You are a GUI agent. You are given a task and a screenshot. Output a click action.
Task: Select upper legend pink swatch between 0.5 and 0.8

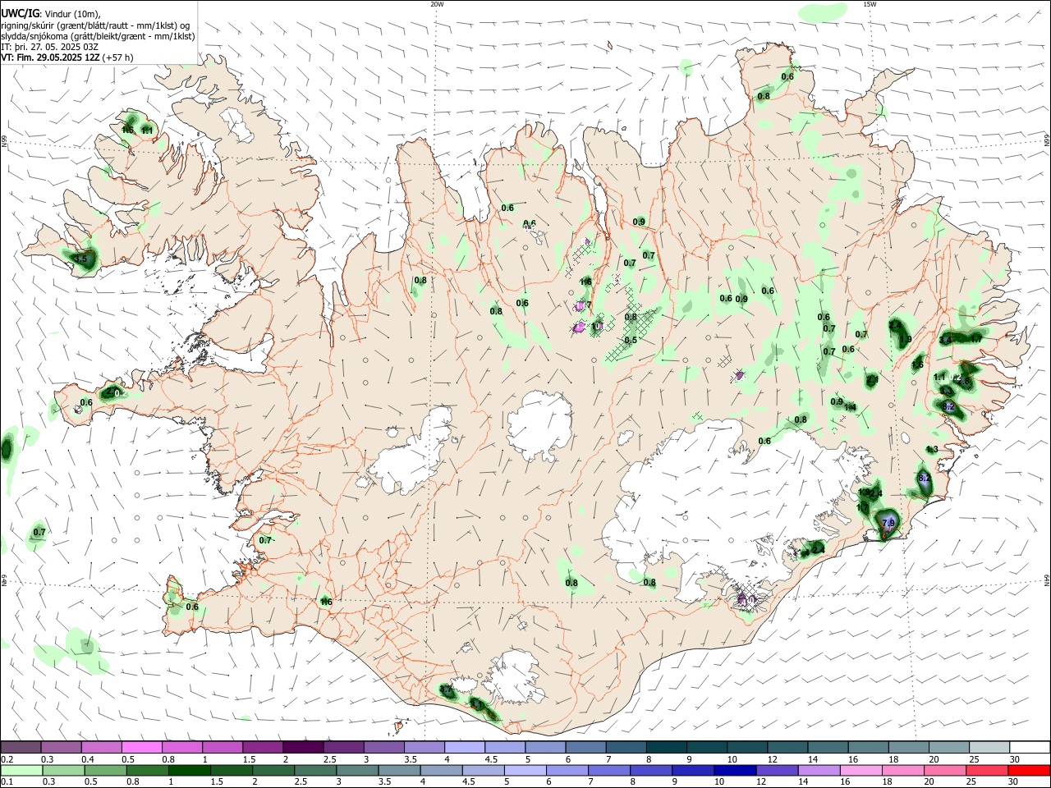coord(141,747)
